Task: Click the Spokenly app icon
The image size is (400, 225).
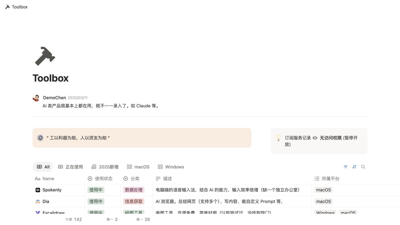Action: (38, 190)
